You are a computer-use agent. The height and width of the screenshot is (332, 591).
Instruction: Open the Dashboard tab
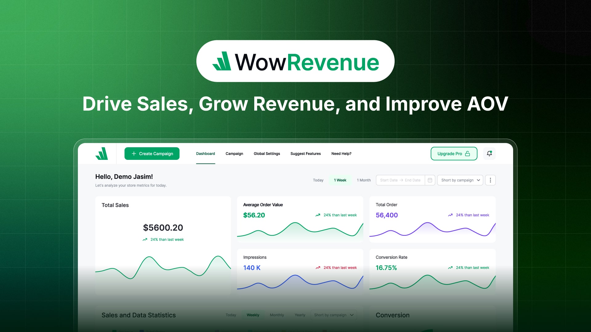(205, 153)
